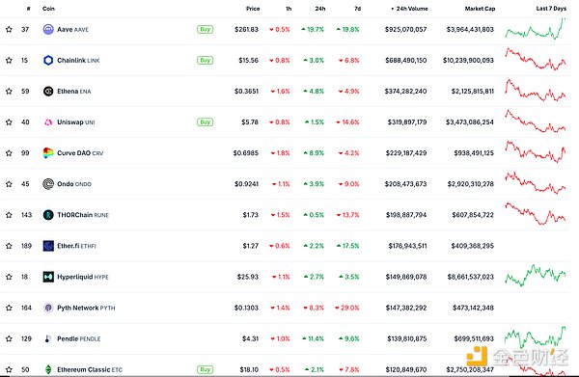
Task: Click the Ethena coin logo
Action: [48, 91]
